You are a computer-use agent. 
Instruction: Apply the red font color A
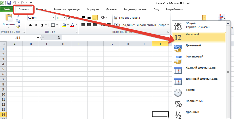click(x=73, y=25)
